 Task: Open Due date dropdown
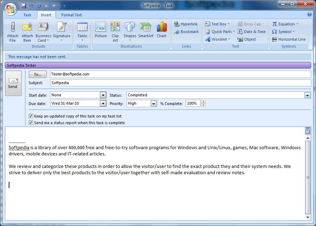pos(103,104)
